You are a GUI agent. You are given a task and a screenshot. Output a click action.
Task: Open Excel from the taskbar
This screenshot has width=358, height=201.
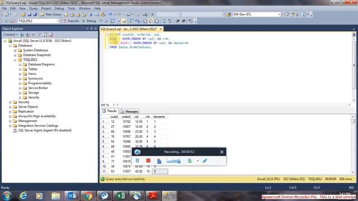point(120,196)
